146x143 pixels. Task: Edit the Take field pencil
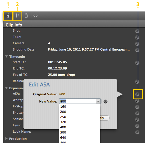pyautogui.click(x=137, y=37)
